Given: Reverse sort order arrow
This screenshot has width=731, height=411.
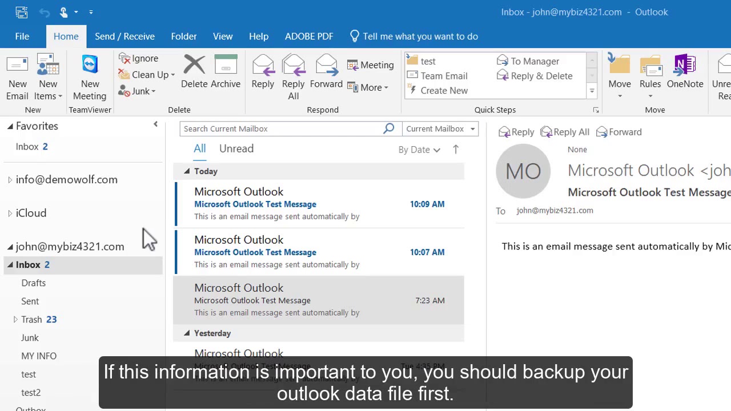Looking at the screenshot, I should pos(456,150).
